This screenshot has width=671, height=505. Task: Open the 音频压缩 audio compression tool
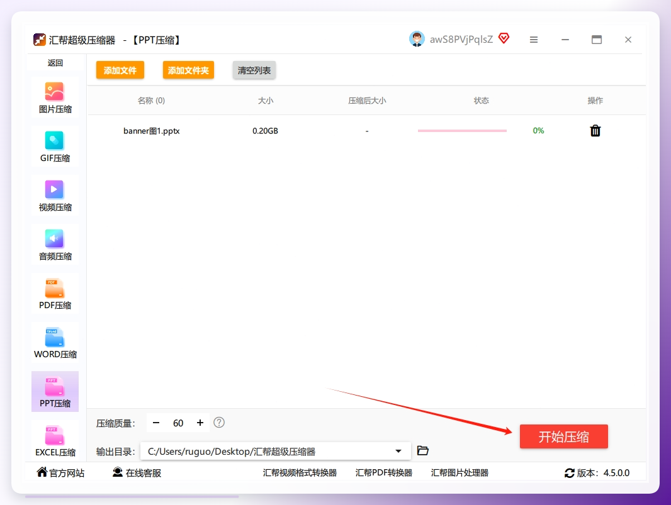click(x=55, y=245)
